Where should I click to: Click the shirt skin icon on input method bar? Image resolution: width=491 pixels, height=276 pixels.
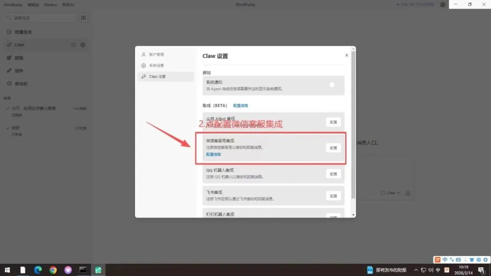pos(471,260)
